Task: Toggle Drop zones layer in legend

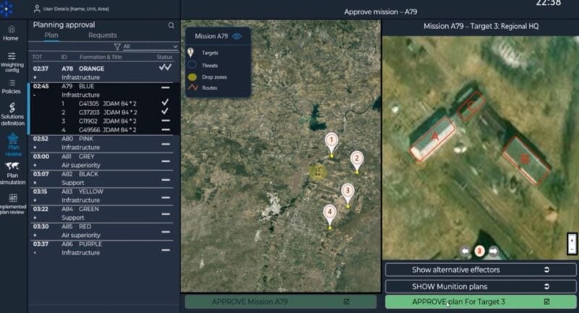Action: coord(193,76)
